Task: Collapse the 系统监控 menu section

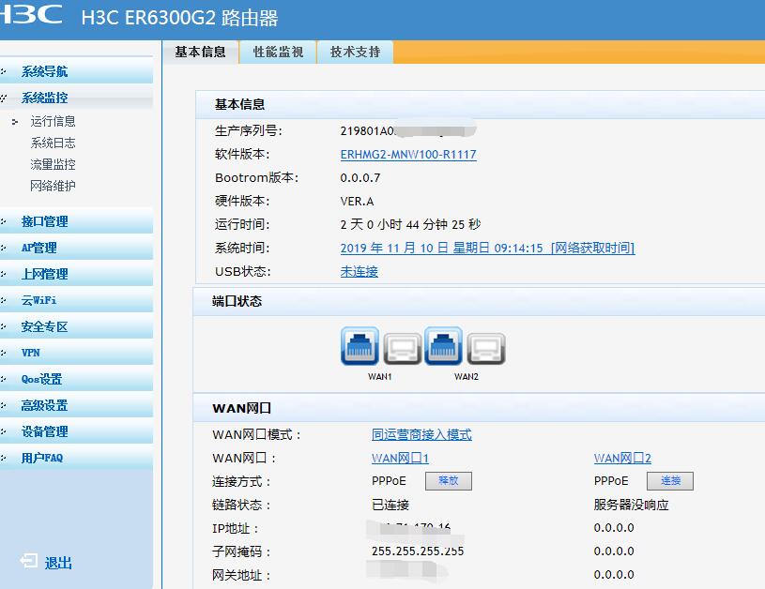Action: point(76,98)
